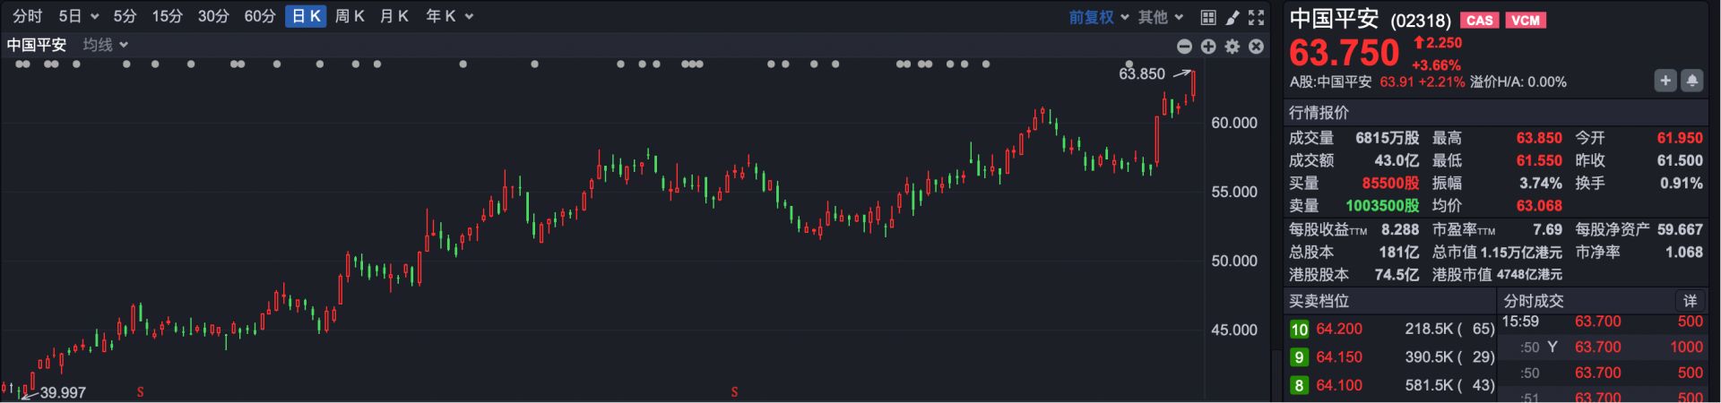The image size is (1721, 403).
Task: Expand the 前复权 adjustment dropdown
Action: [1099, 17]
